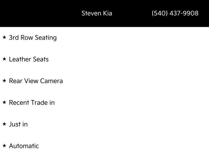
Task: Select the Recent Trade in text
Action: [x=32, y=102]
